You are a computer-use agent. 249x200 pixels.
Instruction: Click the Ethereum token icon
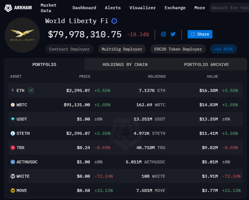(13, 90)
